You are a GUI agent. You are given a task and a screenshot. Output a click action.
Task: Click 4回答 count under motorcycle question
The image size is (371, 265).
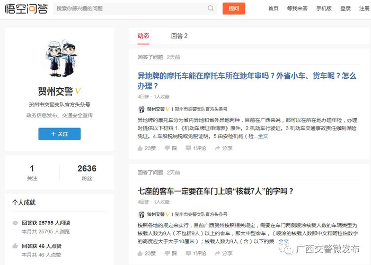point(144,97)
